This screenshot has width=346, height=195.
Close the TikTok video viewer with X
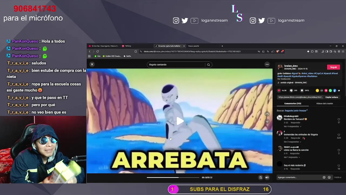(x=92, y=64)
